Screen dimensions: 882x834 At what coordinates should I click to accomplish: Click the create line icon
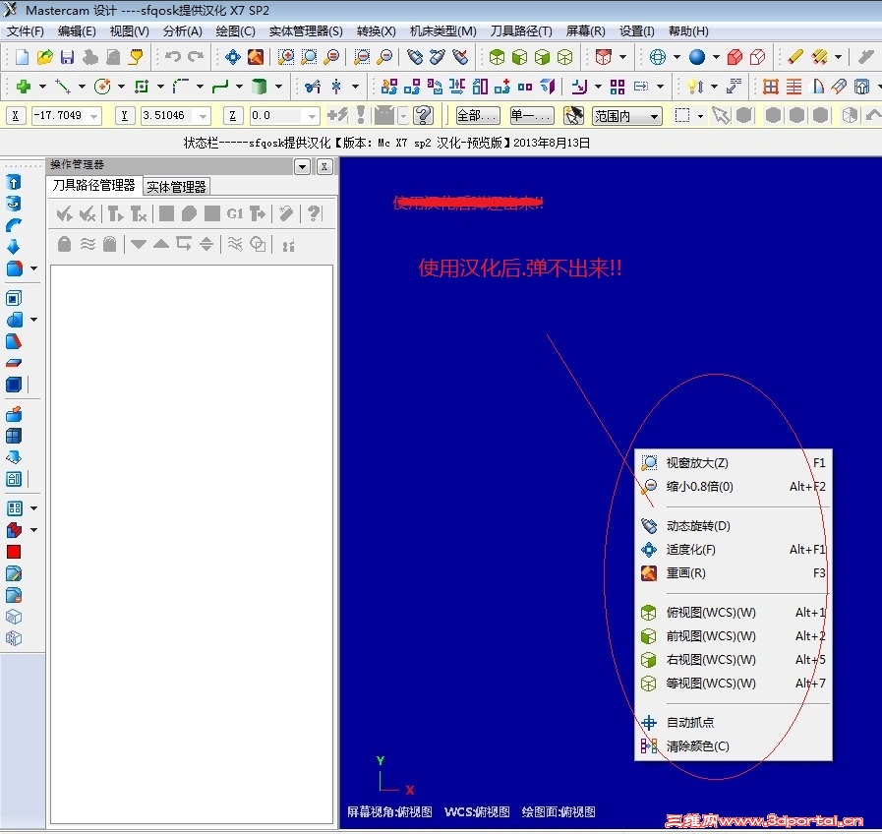coord(62,87)
